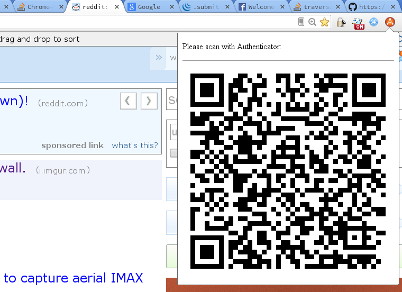
Task: Click the Authenticator extension icon
Action: click(390, 22)
